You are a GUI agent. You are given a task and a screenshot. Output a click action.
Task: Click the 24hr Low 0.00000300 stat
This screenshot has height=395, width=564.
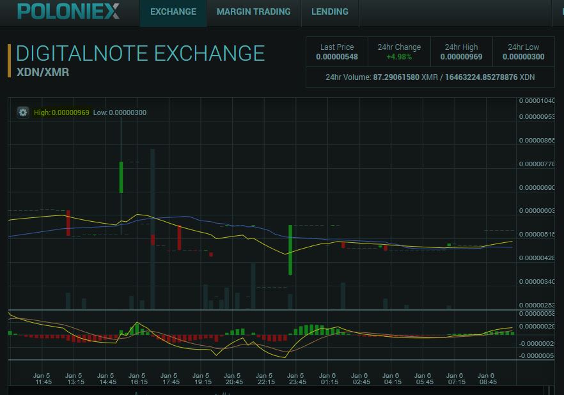point(523,52)
